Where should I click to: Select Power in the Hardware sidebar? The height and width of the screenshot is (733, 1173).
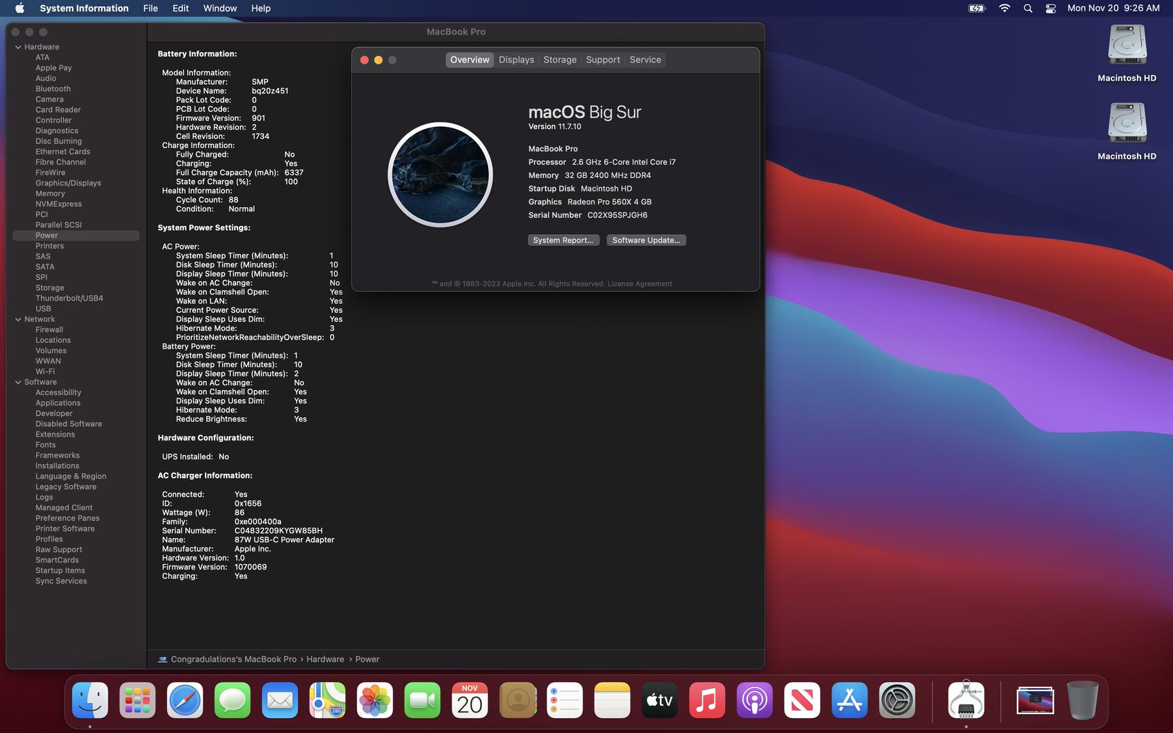46,235
